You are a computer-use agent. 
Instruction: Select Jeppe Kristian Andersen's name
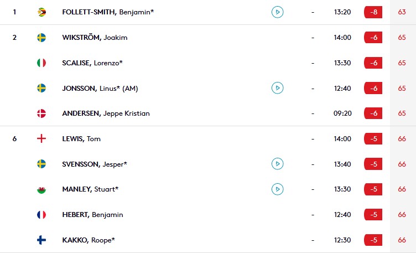pos(106,113)
